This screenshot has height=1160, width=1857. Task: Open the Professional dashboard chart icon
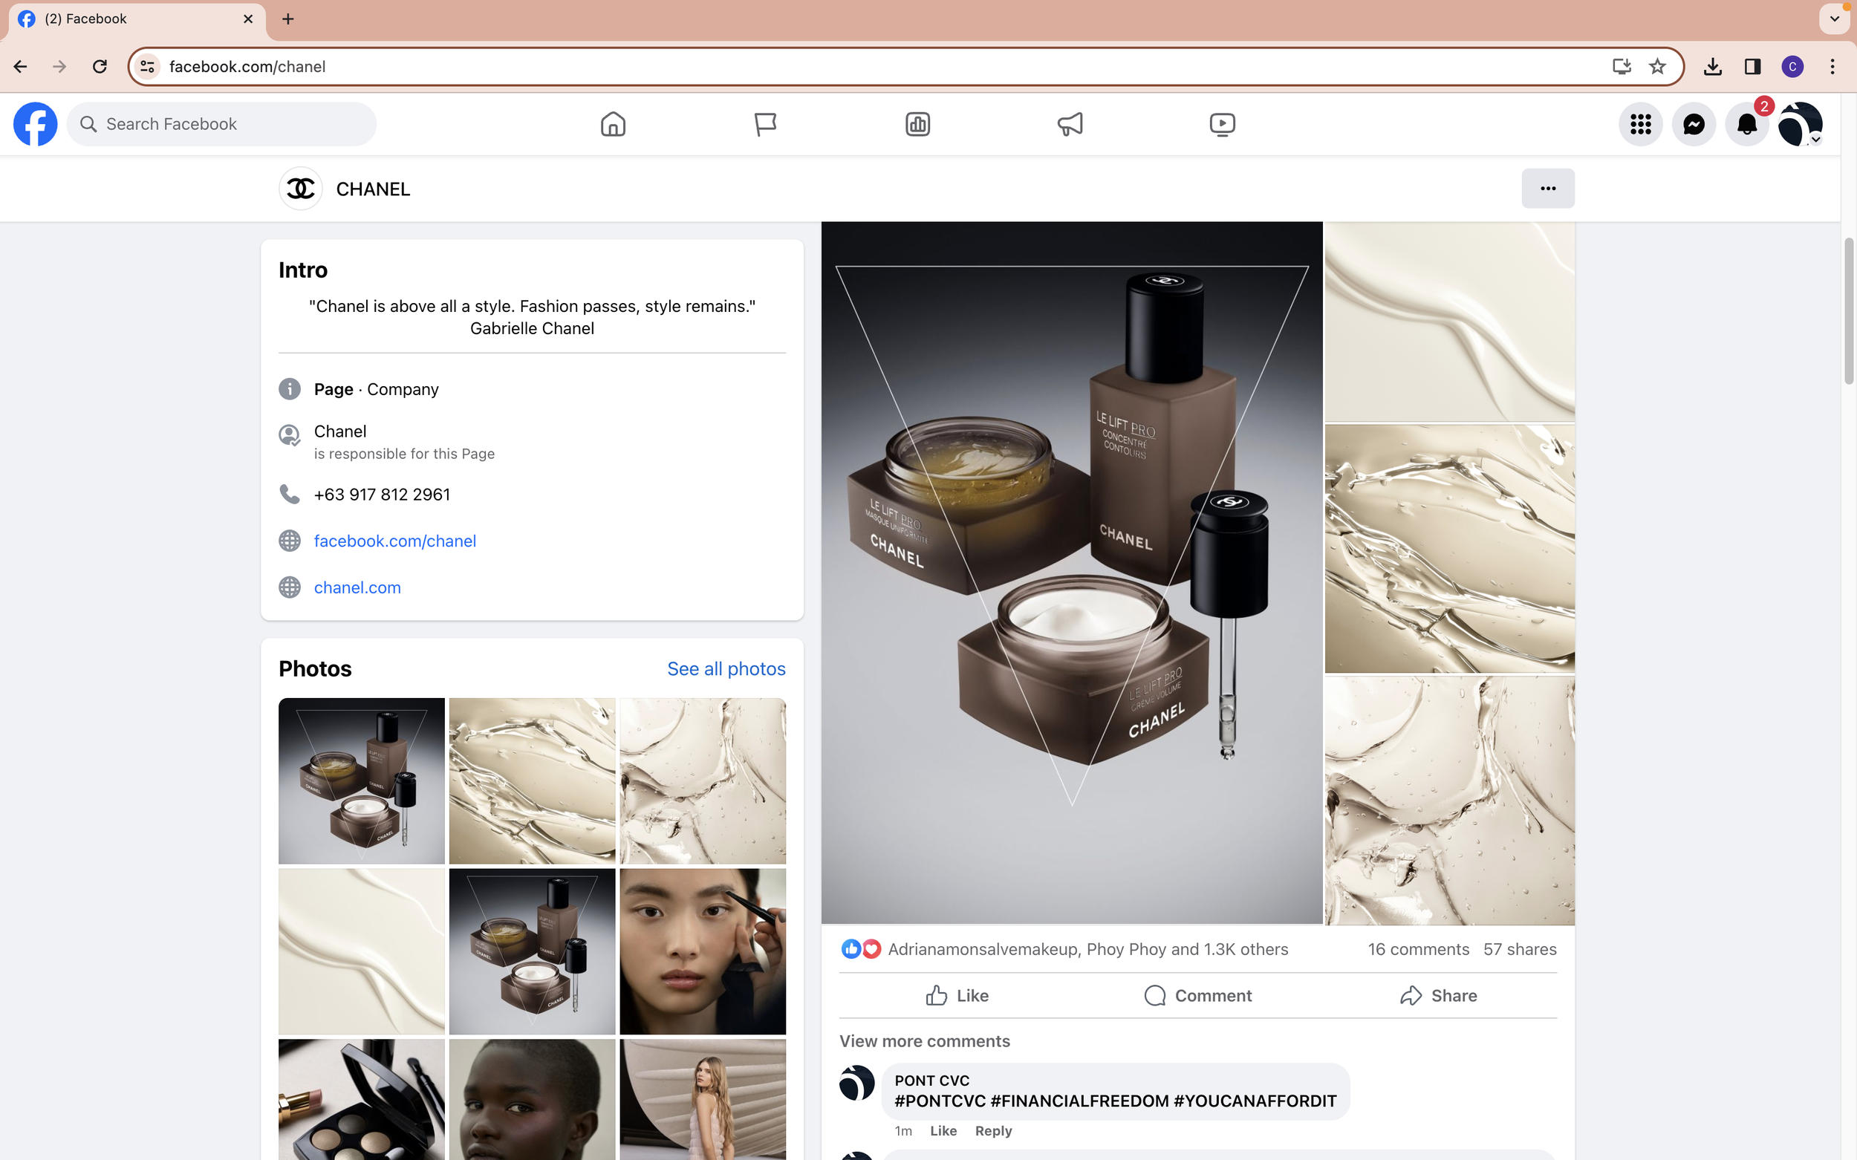917,124
